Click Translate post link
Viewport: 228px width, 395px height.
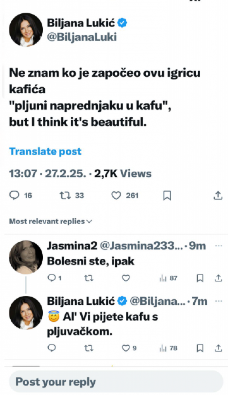click(45, 151)
